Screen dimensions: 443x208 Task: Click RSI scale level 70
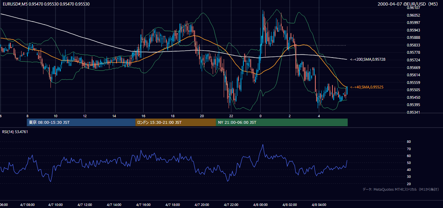point(409,149)
